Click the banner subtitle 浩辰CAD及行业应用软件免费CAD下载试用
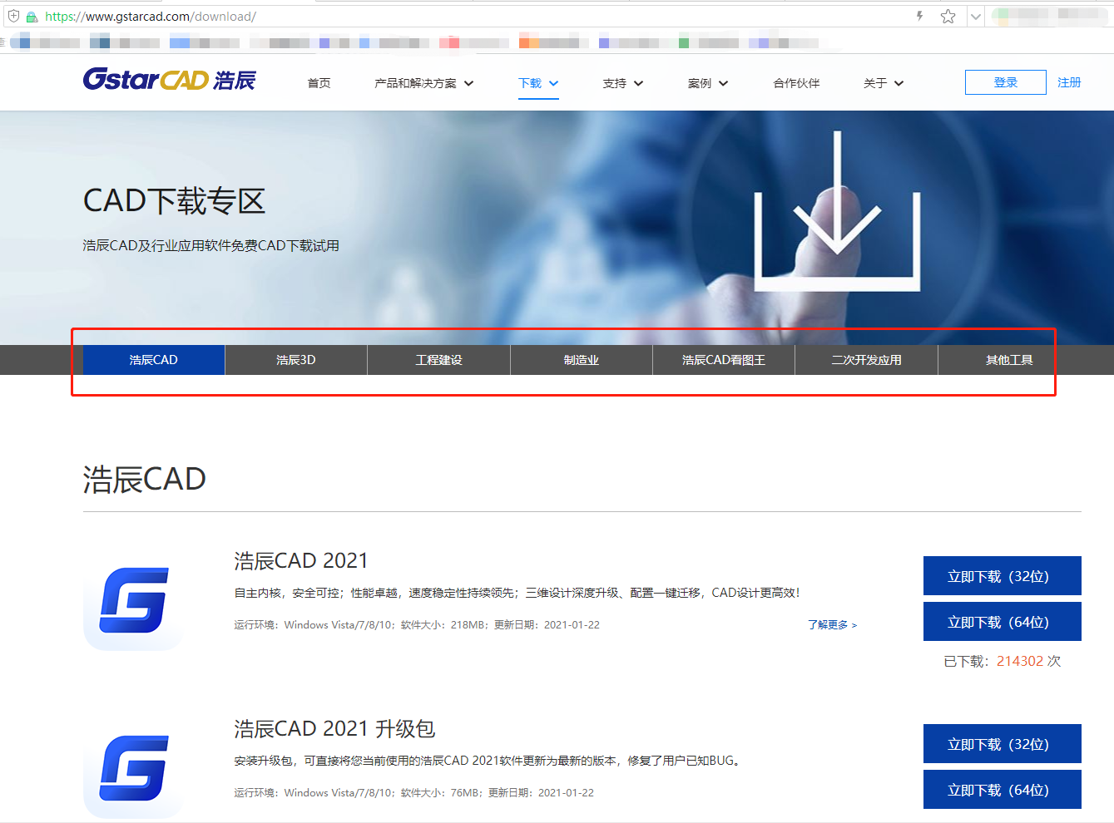Screen dimensions: 1114x823 pyautogui.click(x=211, y=245)
